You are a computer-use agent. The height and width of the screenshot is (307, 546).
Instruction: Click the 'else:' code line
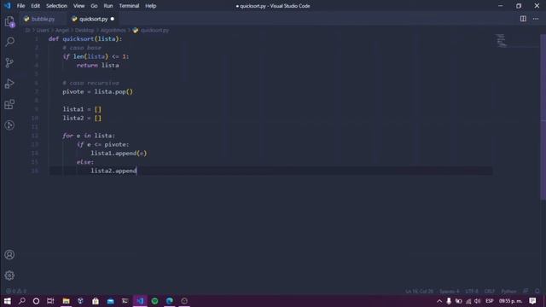pyautogui.click(x=85, y=162)
